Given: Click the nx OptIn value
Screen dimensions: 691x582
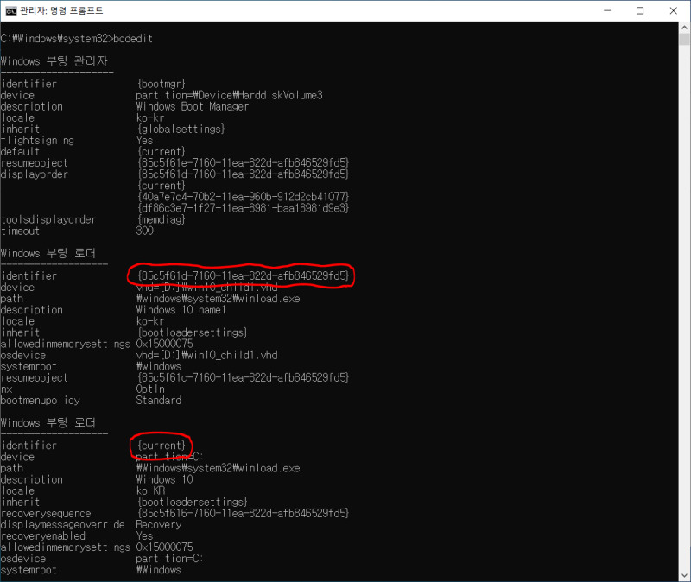Looking at the screenshot, I should [149, 389].
